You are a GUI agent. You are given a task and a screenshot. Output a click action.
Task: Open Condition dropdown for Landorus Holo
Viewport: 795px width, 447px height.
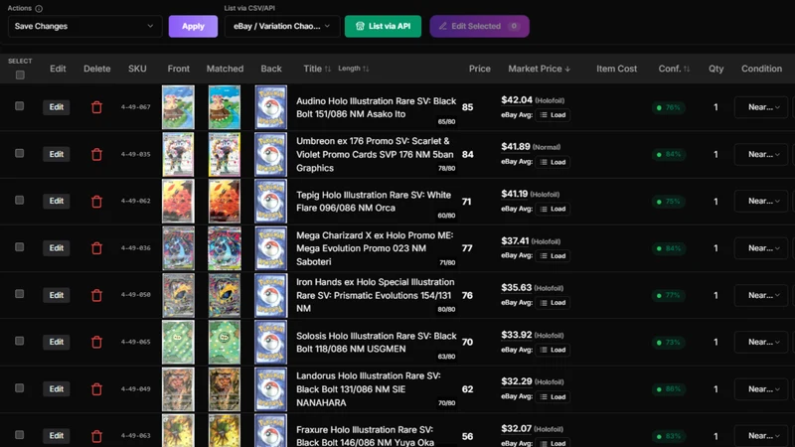click(761, 388)
